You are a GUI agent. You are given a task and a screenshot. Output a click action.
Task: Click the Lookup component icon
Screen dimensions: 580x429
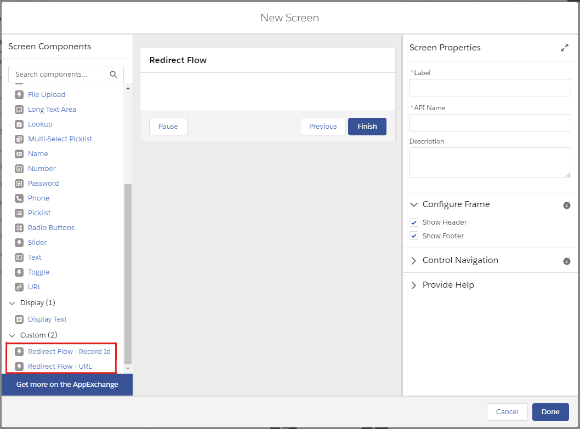pyautogui.click(x=18, y=124)
